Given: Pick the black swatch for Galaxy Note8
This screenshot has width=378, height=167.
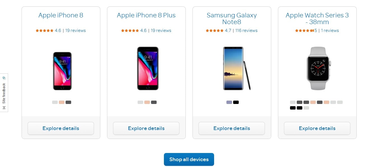Looking at the screenshot, I should [236, 102].
